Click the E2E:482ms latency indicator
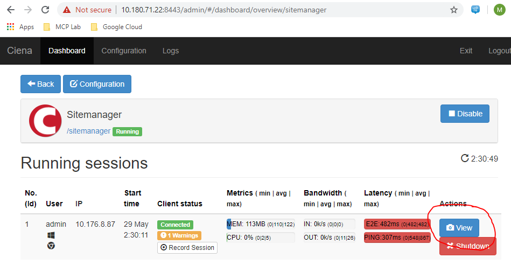The width and height of the screenshot is (511, 272). click(397, 224)
